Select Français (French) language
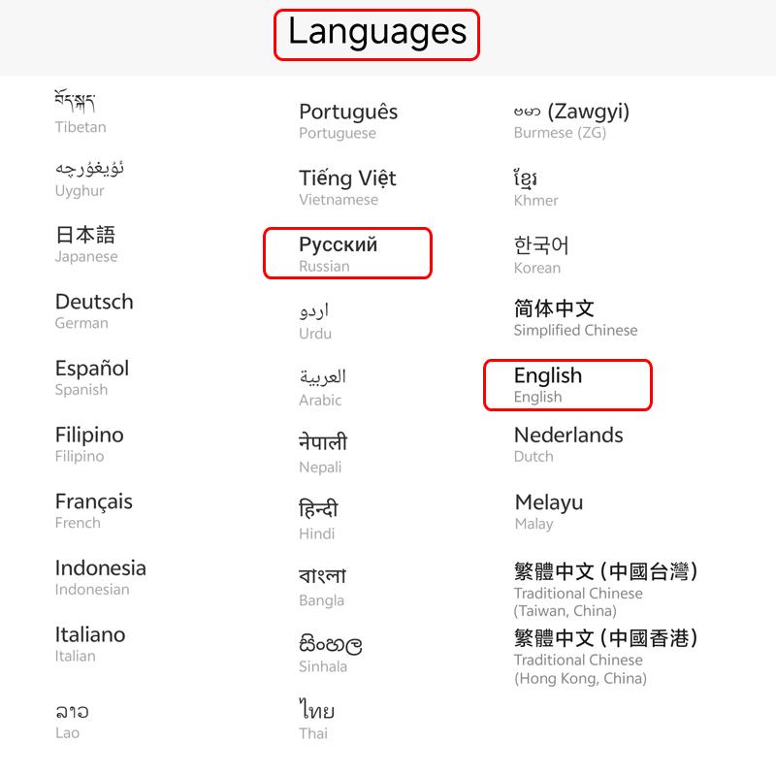Viewport: 776px width, 776px height. [93, 510]
